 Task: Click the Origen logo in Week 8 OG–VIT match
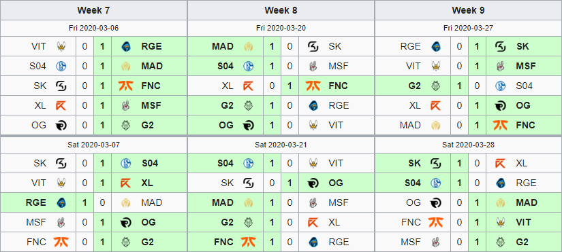coord(249,125)
